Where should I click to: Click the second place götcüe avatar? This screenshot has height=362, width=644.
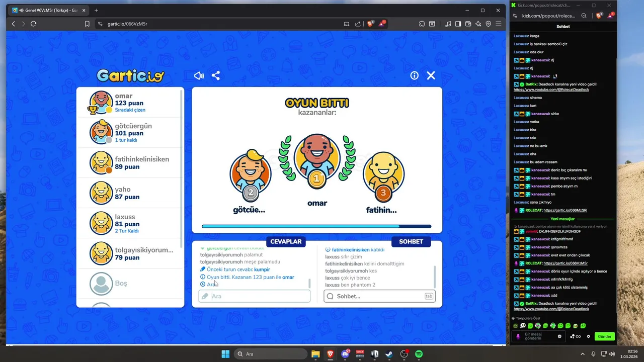(251, 175)
